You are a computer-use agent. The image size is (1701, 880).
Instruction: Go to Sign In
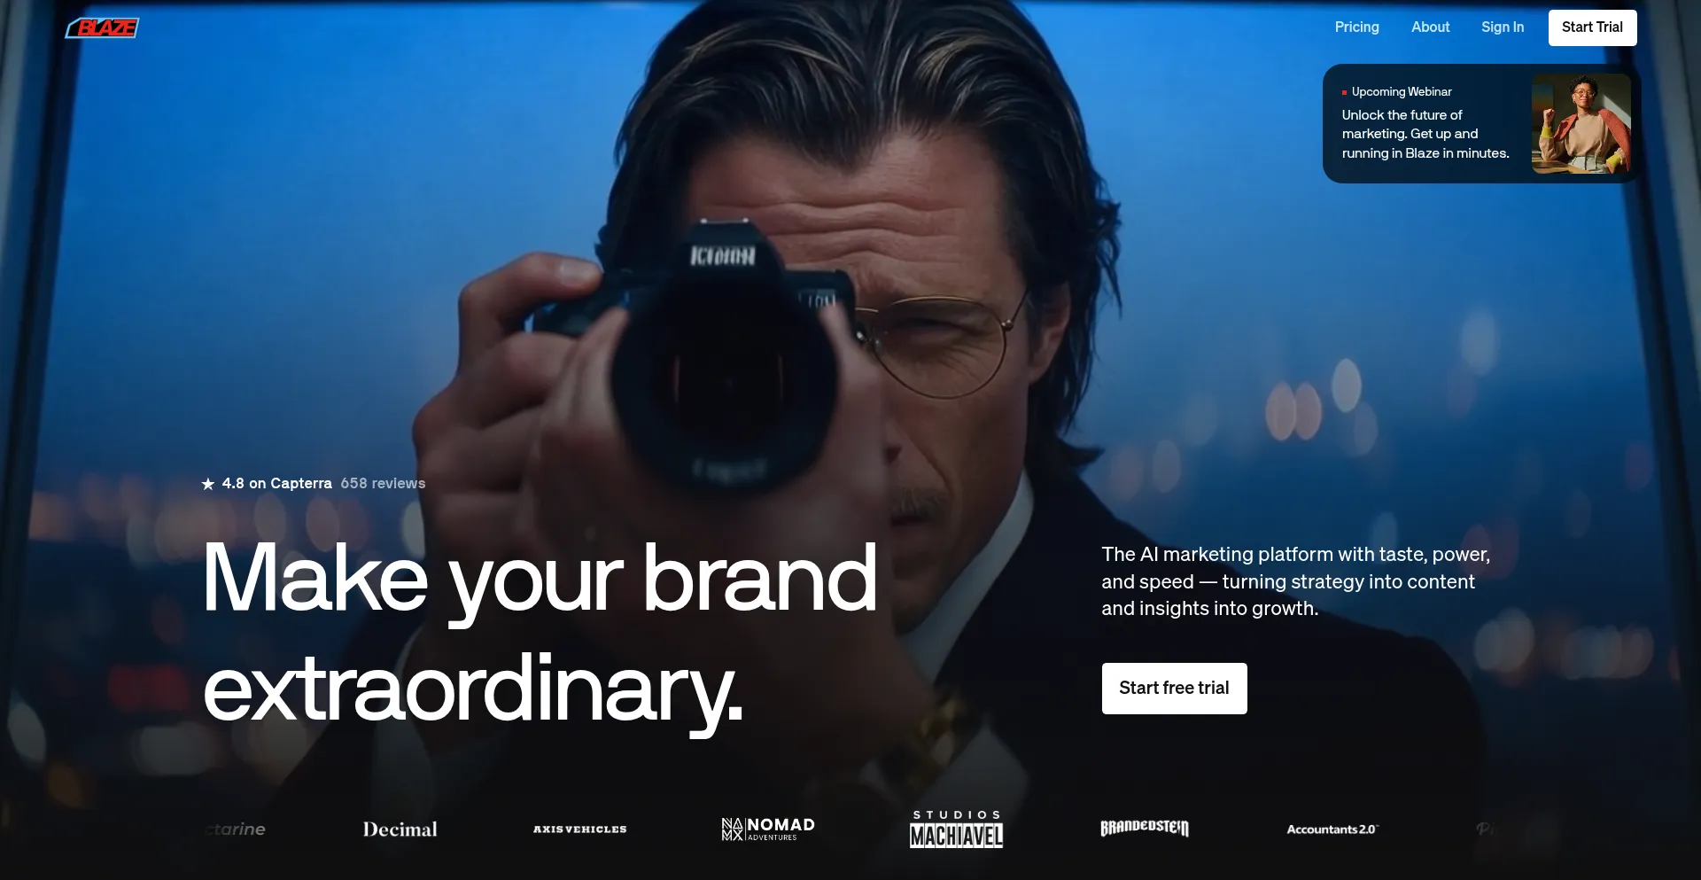click(x=1503, y=27)
